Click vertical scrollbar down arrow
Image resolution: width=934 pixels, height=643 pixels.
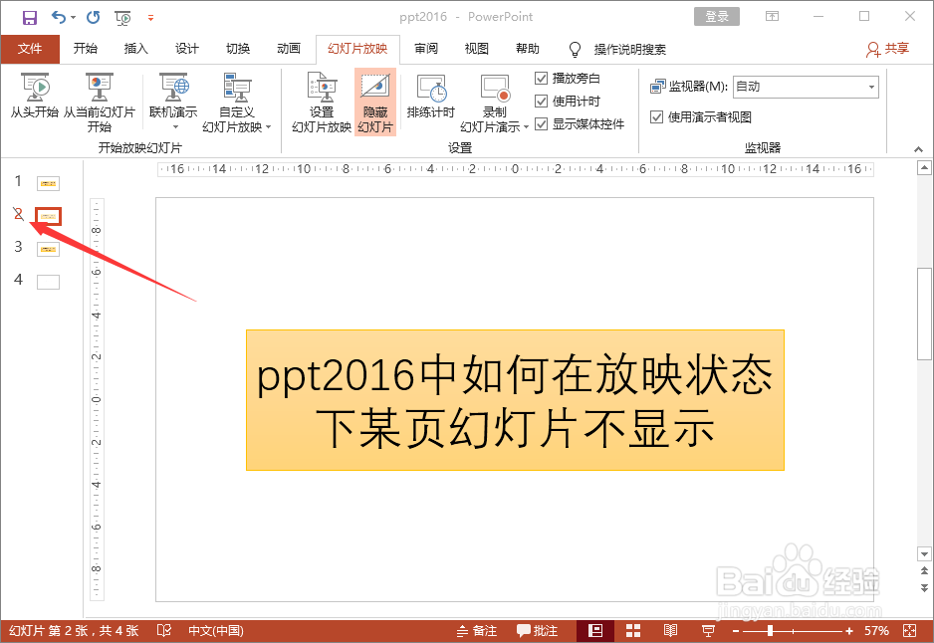924,554
